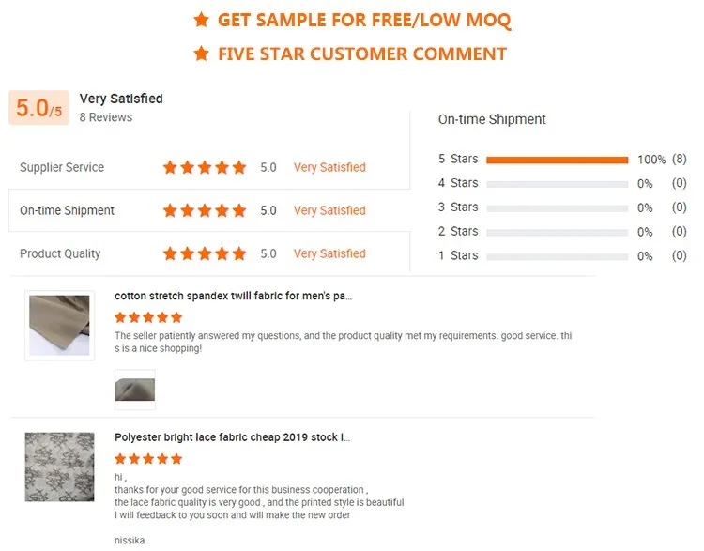
Task: Click the Product Quality star rating
Action: 205,253
